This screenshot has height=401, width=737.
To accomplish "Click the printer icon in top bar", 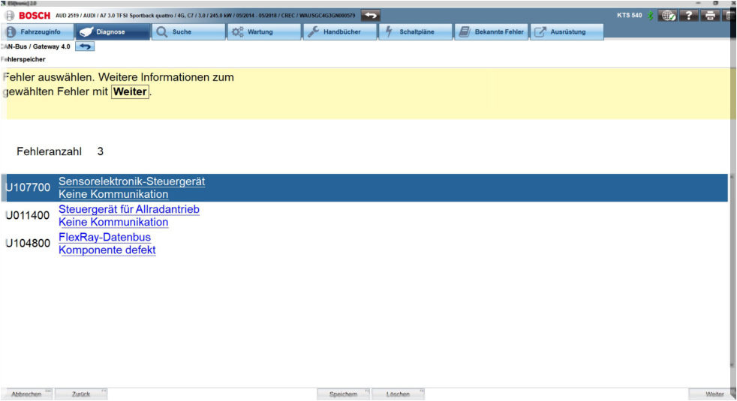I will (x=710, y=15).
